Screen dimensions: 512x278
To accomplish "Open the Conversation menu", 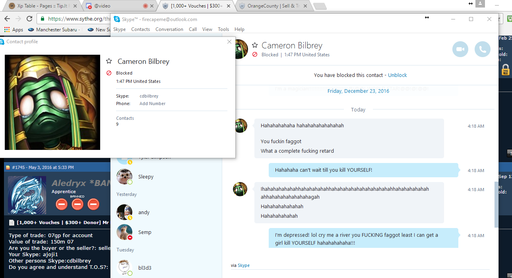I will click(169, 29).
